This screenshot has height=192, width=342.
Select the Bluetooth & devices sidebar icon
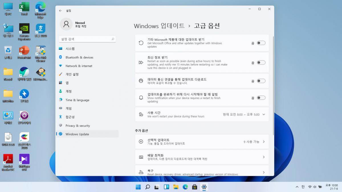(60, 57)
